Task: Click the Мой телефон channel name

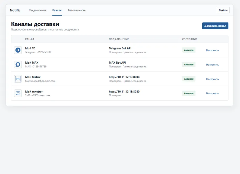Action: click(34, 92)
